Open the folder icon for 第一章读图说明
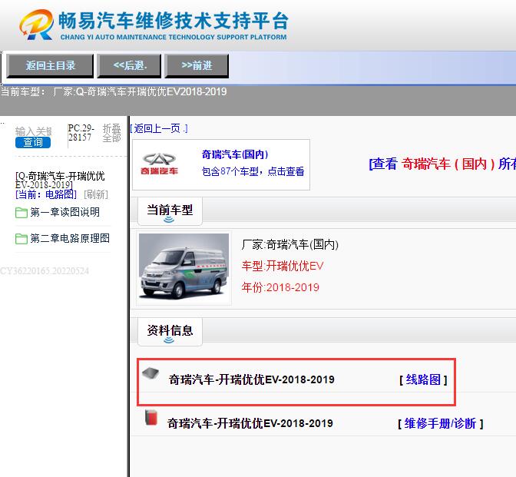The image size is (516, 477). 21,213
